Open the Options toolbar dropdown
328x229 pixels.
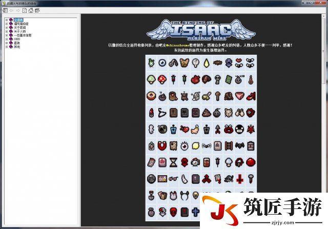[x=37, y=10]
